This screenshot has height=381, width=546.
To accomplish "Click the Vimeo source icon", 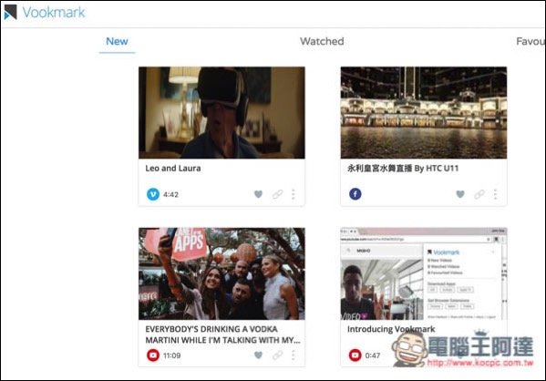I will [153, 194].
